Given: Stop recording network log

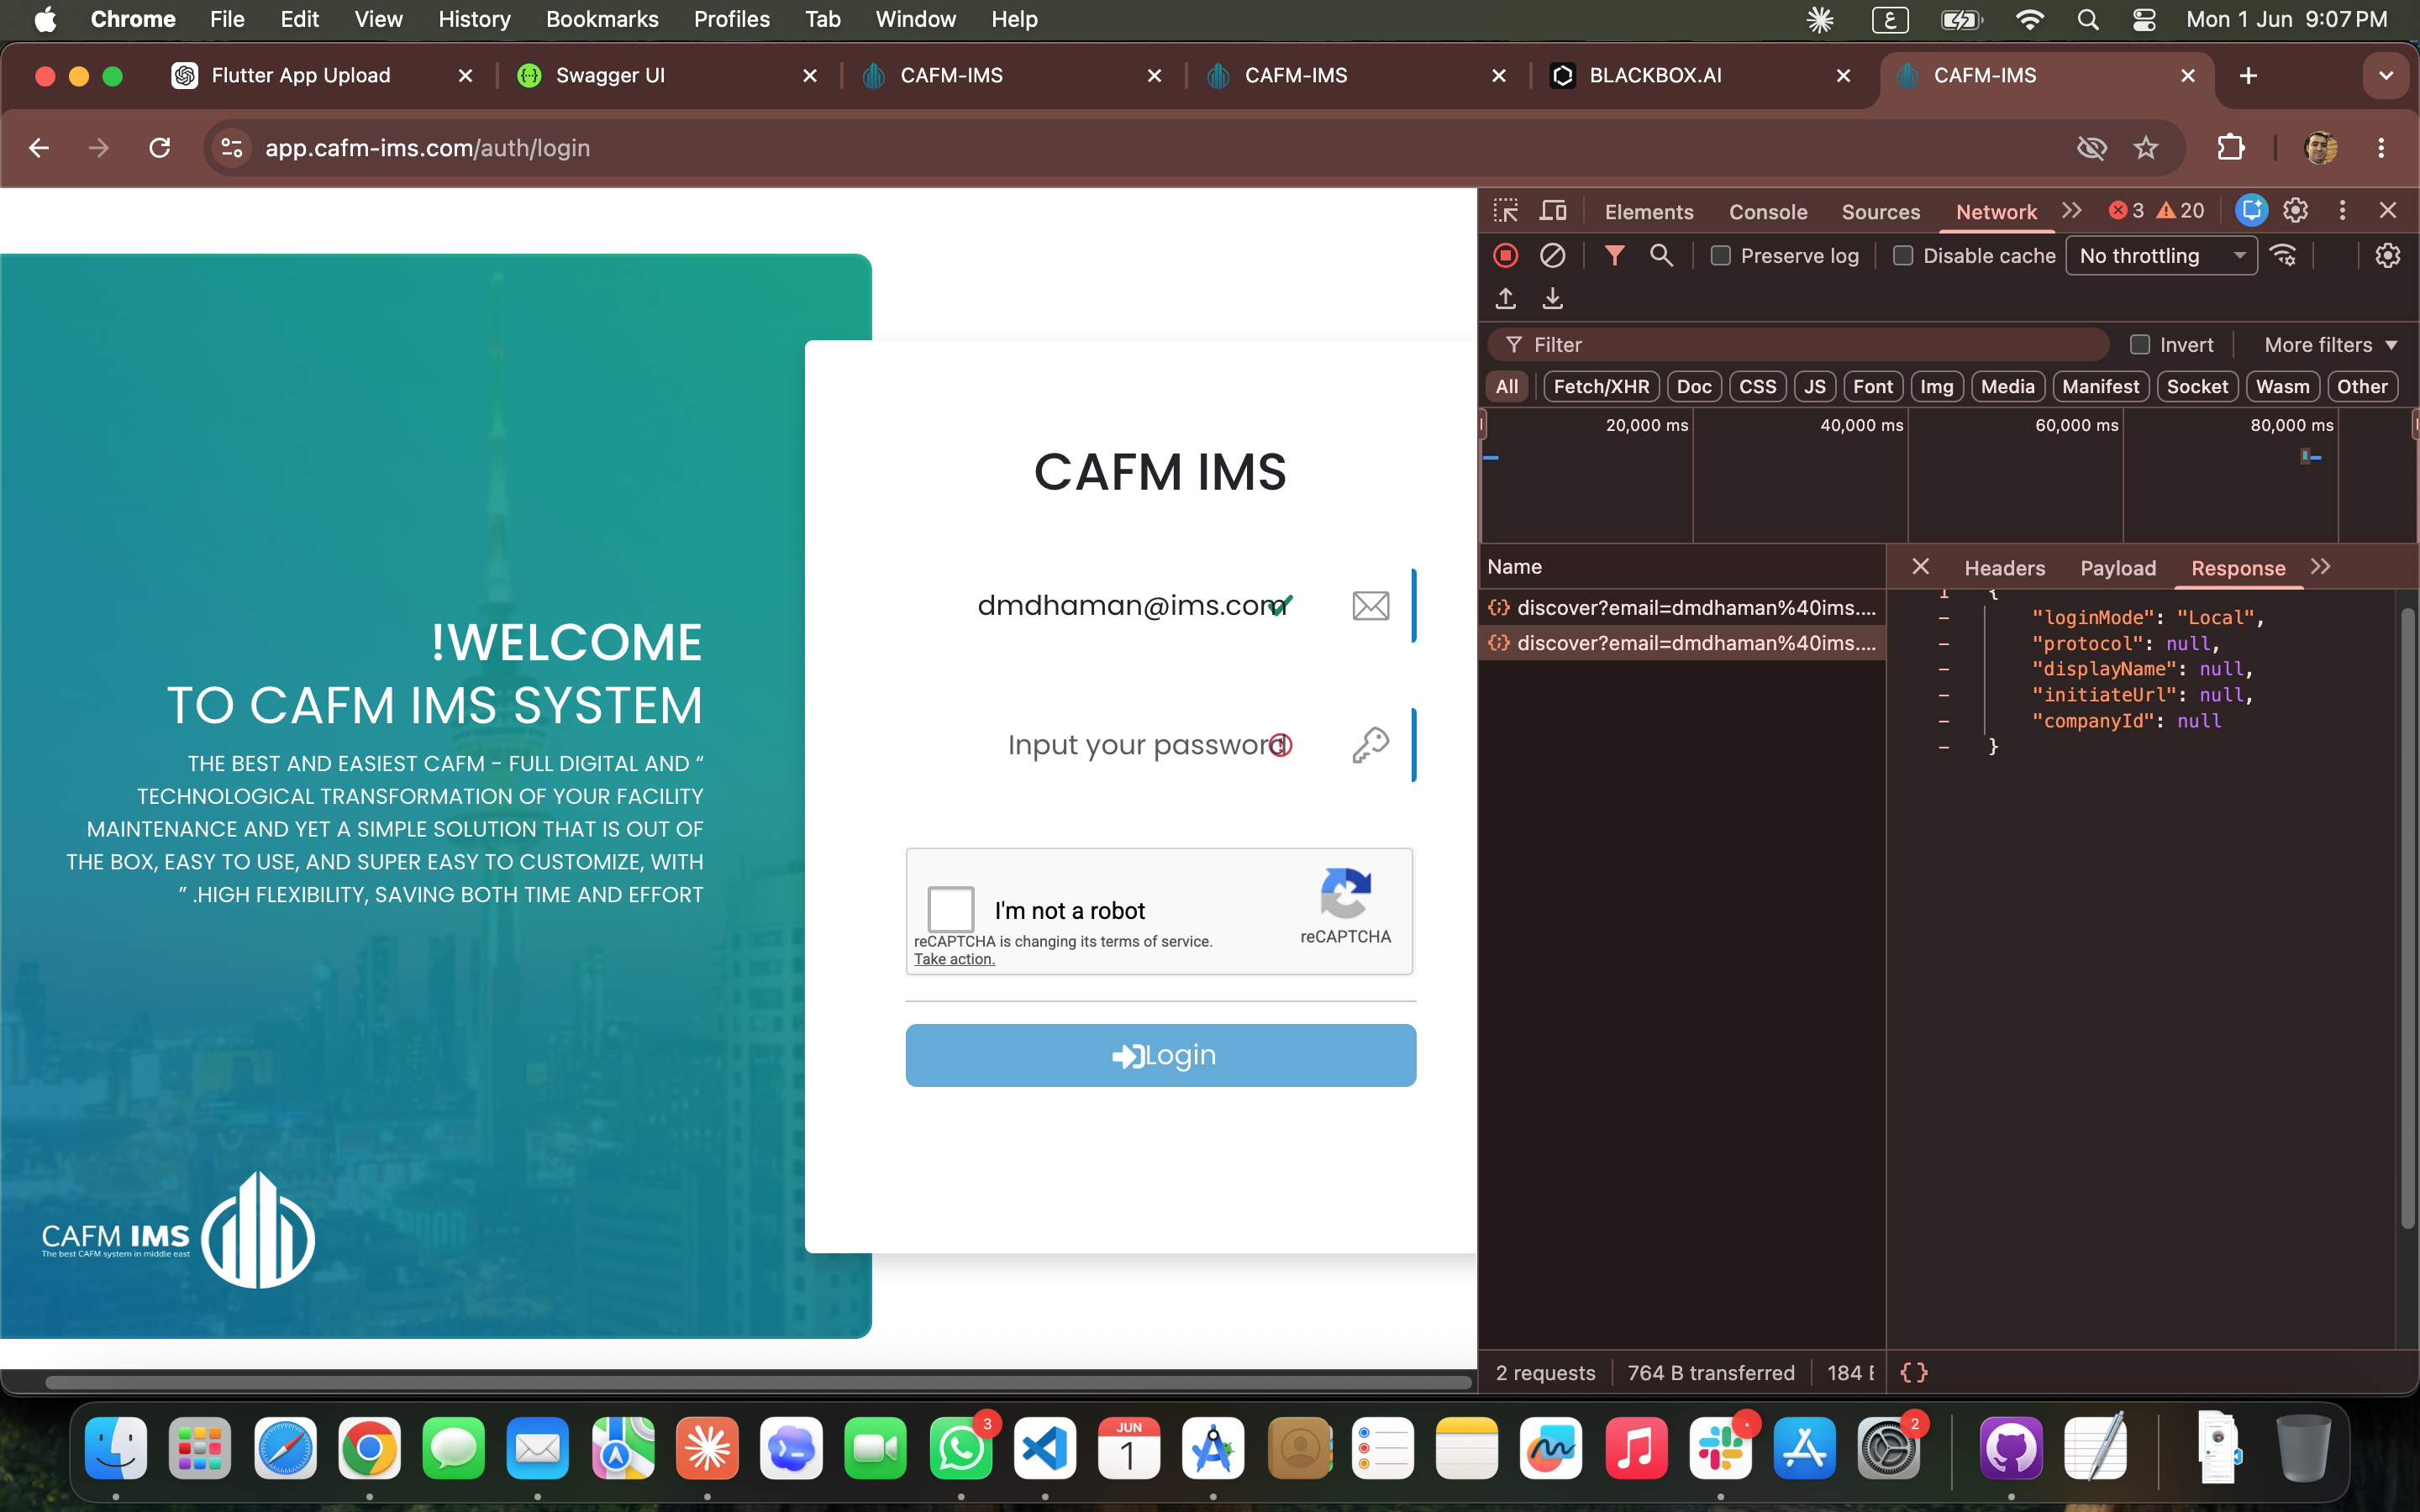Looking at the screenshot, I should [1505, 256].
